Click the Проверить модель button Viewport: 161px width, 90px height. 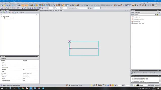[138, 73]
